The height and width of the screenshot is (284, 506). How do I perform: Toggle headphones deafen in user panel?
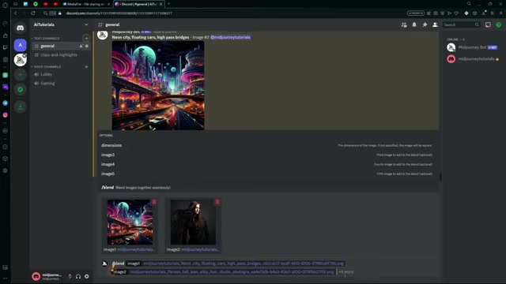[78, 276]
